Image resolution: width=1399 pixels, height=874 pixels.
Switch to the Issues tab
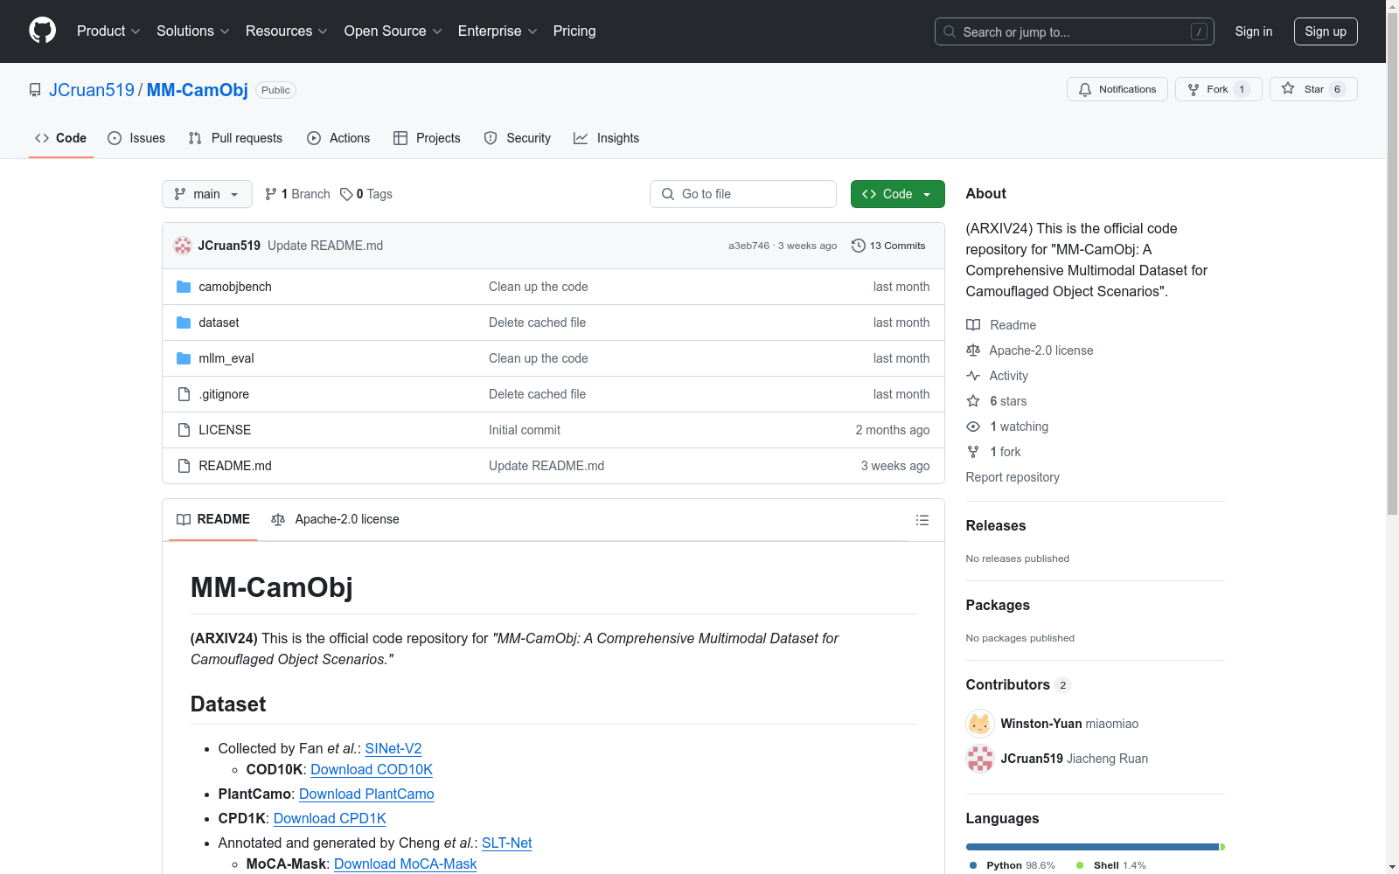click(136, 138)
